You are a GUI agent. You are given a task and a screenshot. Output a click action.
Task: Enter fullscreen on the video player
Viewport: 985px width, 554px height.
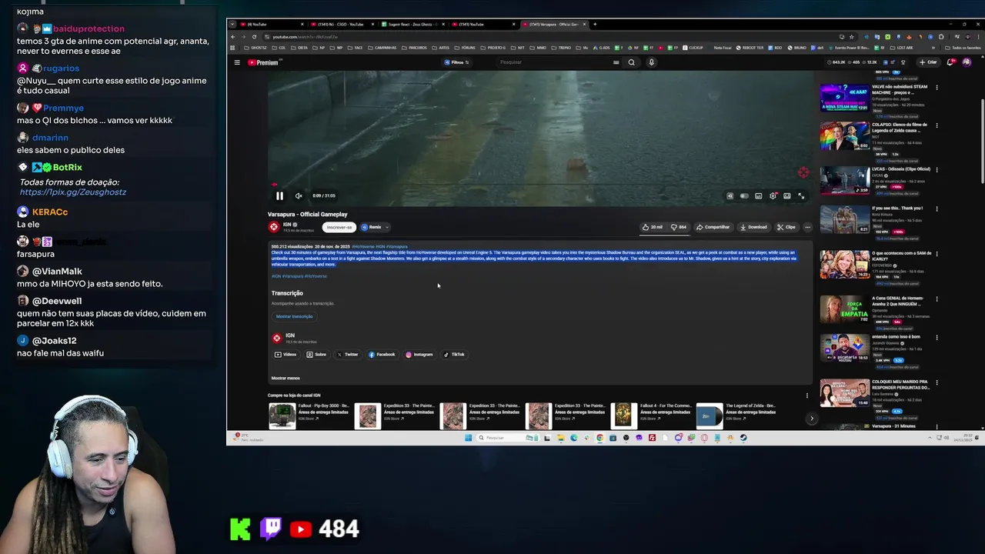tap(801, 195)
